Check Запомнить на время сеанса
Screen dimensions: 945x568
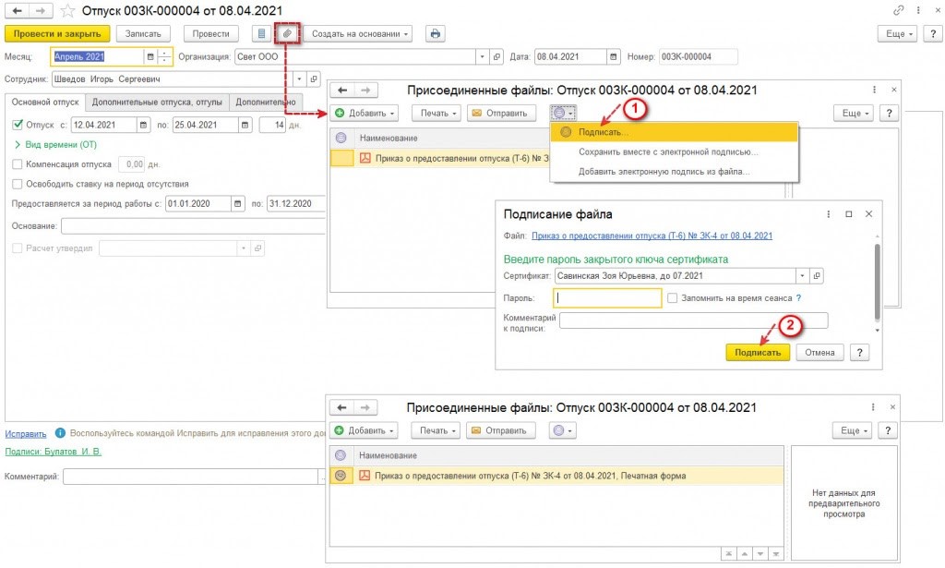(x=673, y=297)
